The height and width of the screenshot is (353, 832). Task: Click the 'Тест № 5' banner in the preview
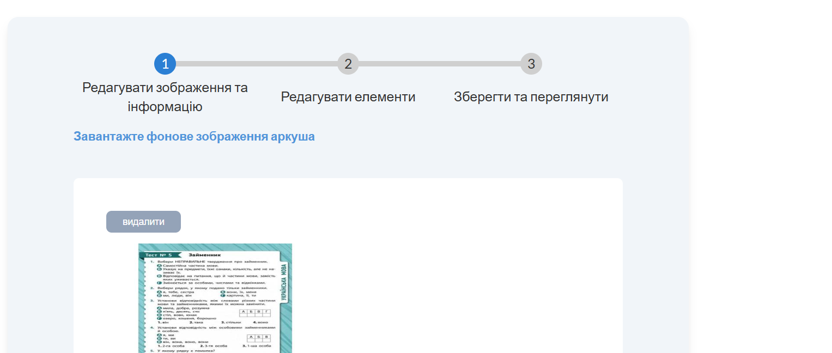pyautogui.click(x=158, y=255)
